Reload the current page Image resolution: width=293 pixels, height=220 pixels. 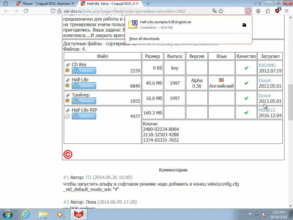coord(26,11)
